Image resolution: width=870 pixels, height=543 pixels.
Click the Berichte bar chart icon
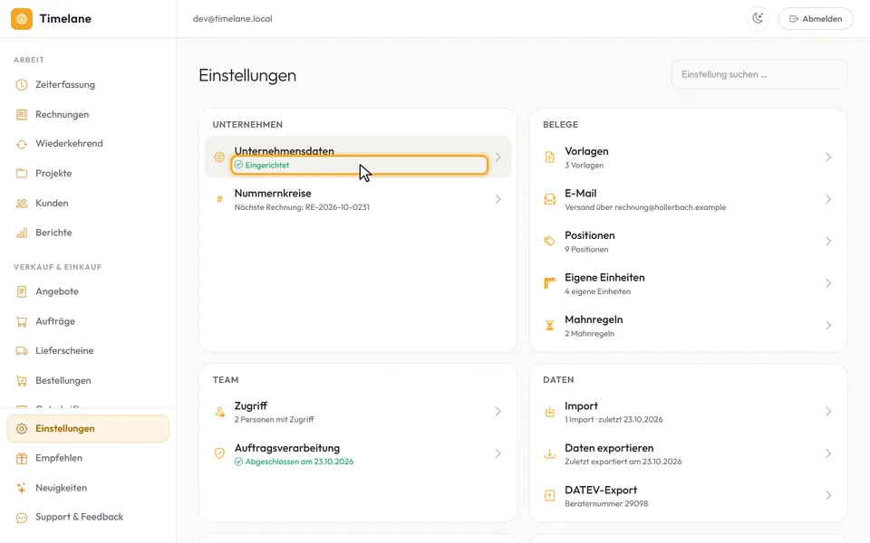22,233
